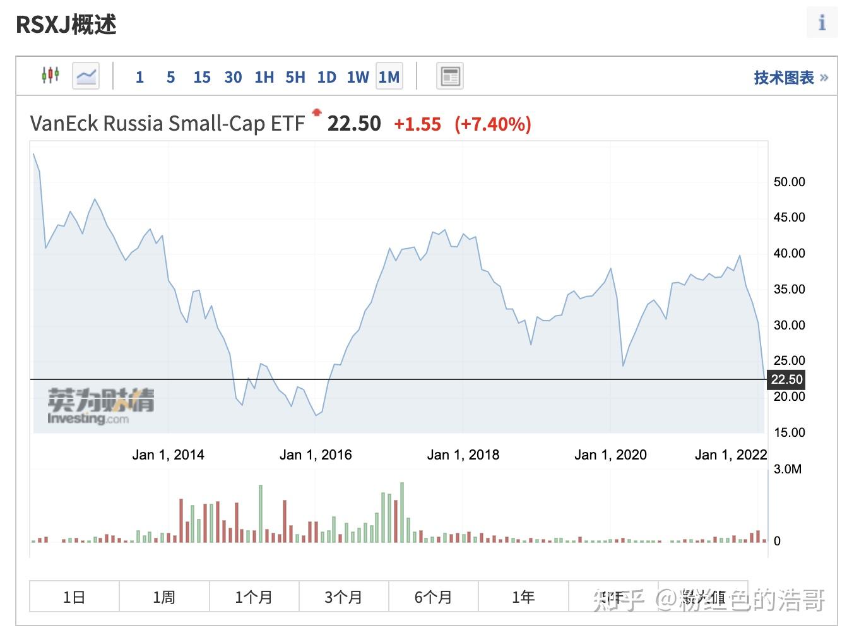Click the red marker beside ETF name

(x=317, y=112)
